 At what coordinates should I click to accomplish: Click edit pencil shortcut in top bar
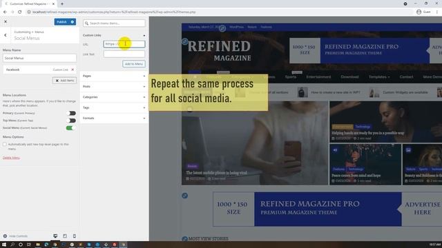(x=222, y=28)
